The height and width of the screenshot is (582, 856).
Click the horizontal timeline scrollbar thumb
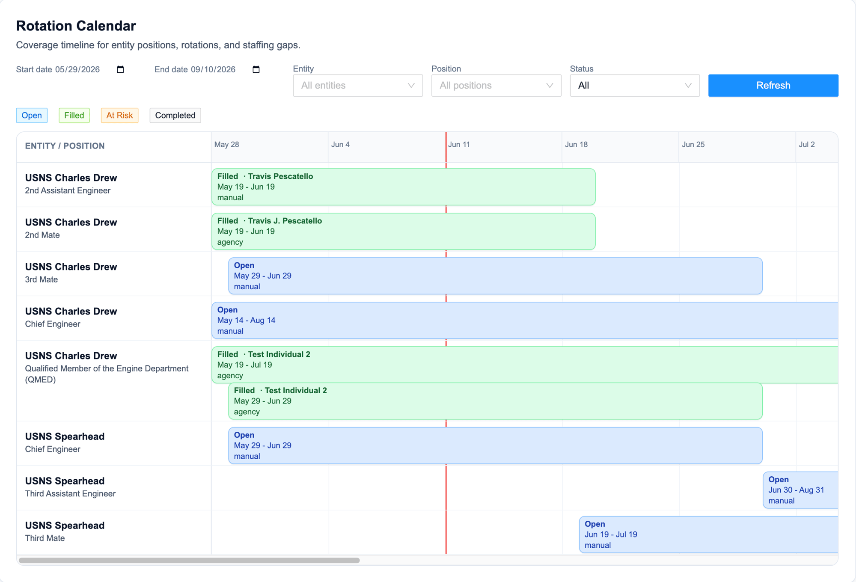tap(189, 560)
